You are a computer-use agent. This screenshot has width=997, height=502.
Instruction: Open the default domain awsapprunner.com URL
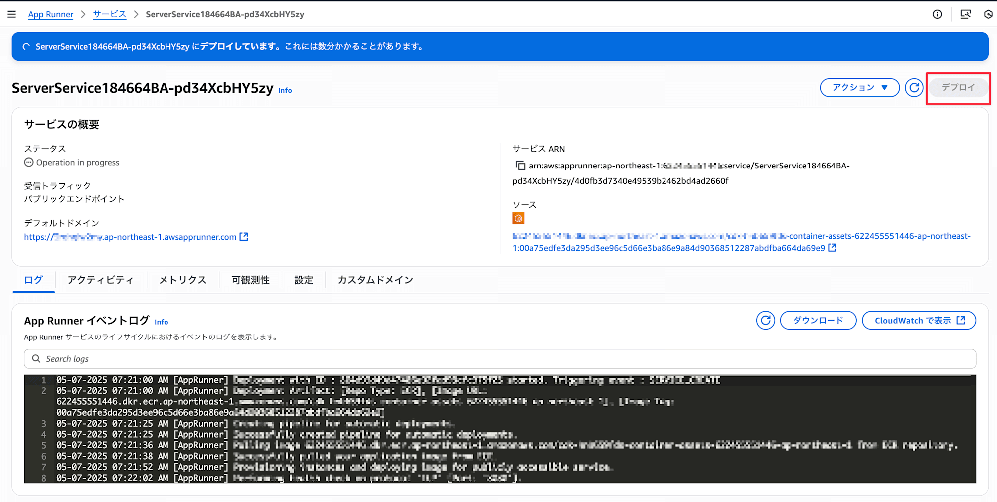click(x=130, y=237)
